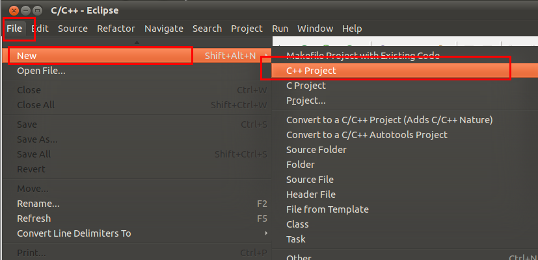The image size is (538, 260).
Task: Select Header File in the New submenu
Action: pos(311,195)
